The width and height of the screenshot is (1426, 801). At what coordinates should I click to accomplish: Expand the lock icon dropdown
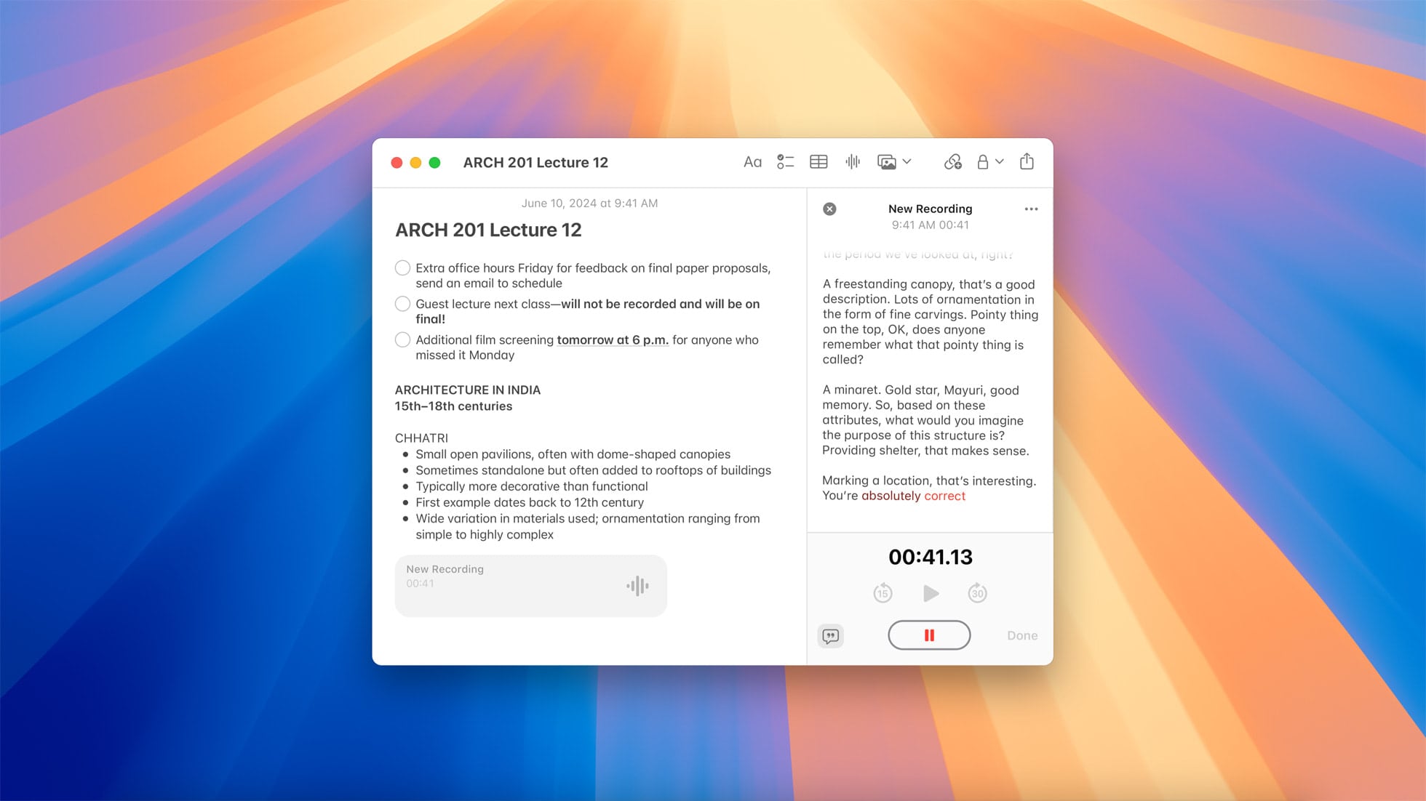click(1000, 161)
